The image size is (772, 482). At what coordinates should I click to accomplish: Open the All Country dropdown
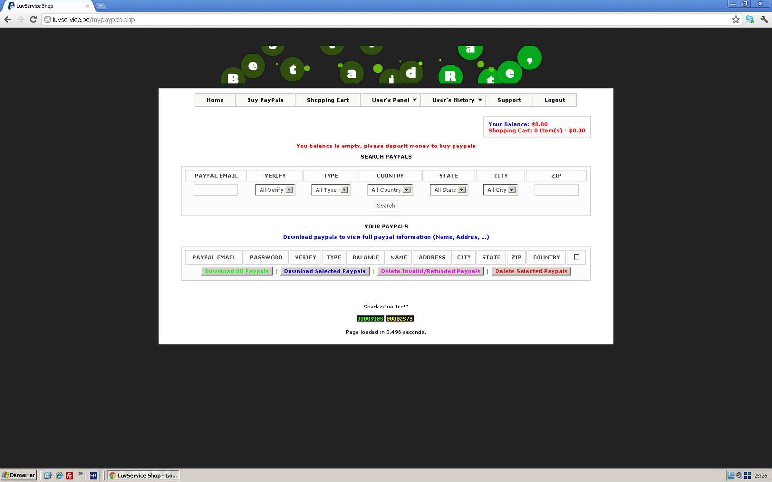390,190
